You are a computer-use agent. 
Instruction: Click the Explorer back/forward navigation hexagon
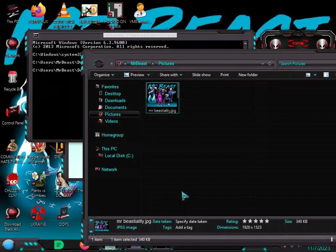(98, 63)
